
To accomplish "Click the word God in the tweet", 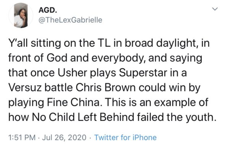I will point(57,58).
